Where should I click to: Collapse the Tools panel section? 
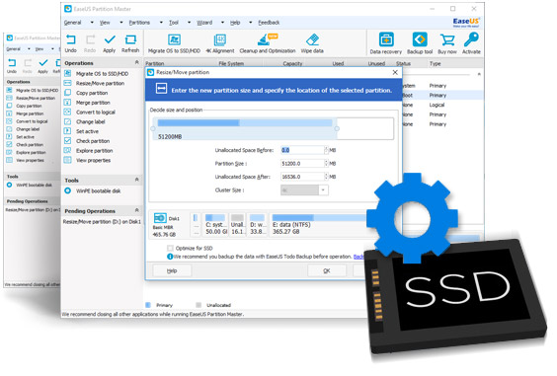[136, 180]
